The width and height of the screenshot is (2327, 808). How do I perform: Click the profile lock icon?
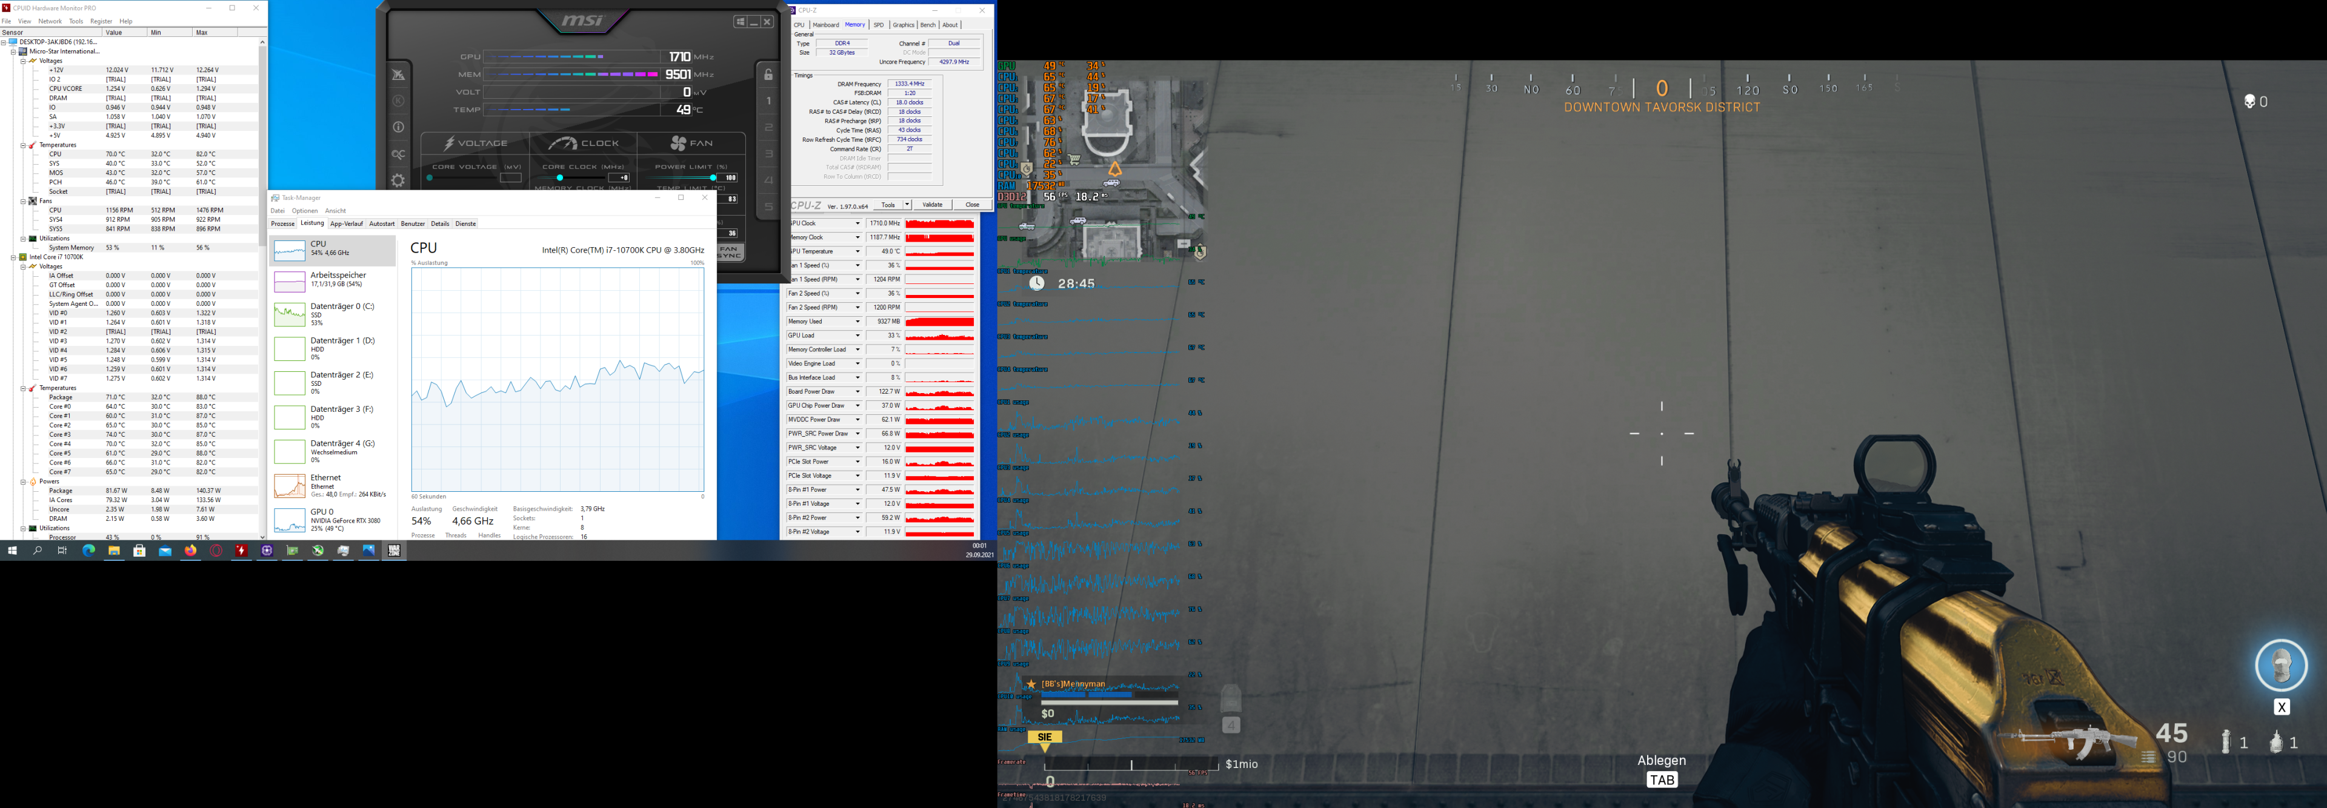click(x=769, y=75)
